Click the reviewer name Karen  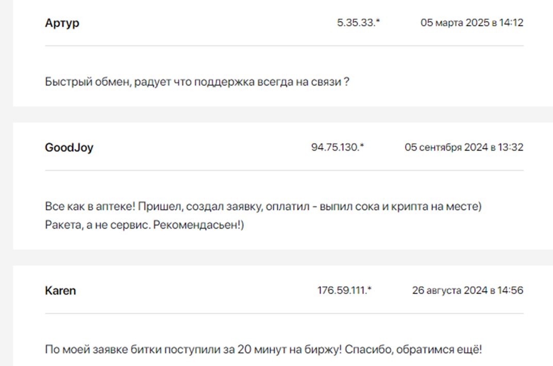point(60,291)
